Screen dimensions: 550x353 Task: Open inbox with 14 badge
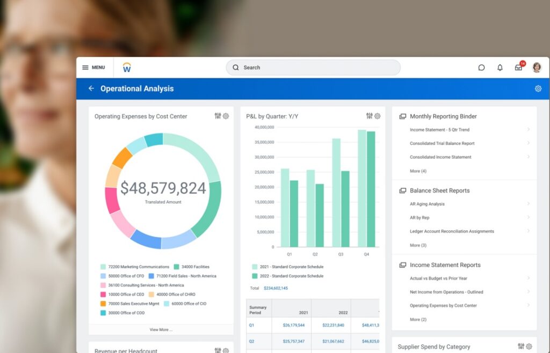pyautogui.click(x=518, y=68)
